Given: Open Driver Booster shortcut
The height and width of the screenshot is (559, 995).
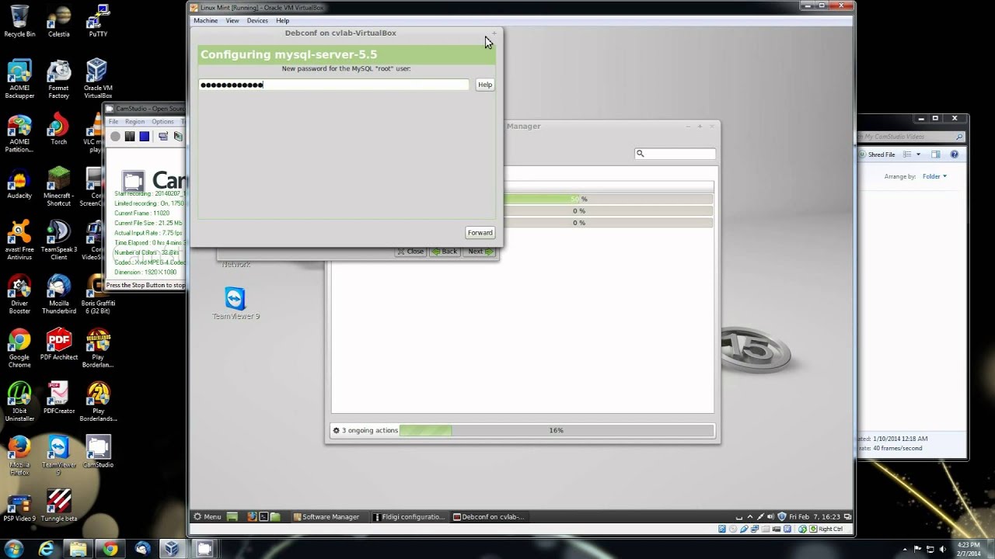Looking at the screenshot, I should point(19,294).
